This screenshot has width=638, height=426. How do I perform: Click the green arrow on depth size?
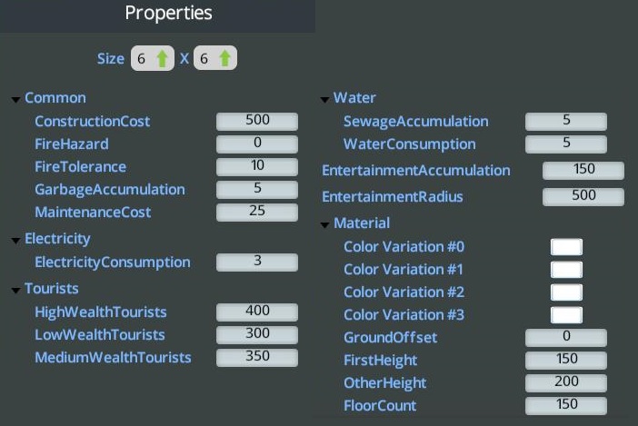(225, 59)
